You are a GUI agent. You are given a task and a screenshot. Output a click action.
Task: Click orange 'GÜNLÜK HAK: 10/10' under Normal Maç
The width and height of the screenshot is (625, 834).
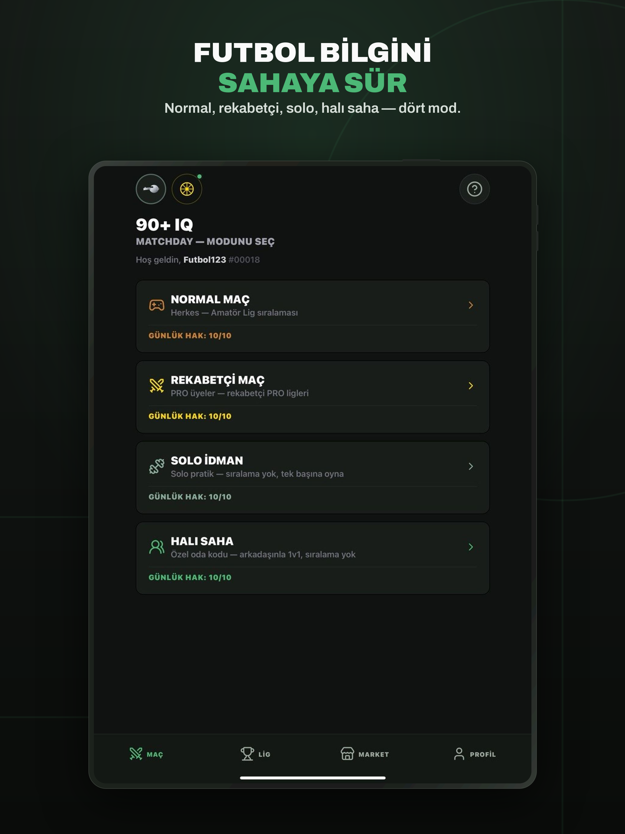(x=190, y=335)
